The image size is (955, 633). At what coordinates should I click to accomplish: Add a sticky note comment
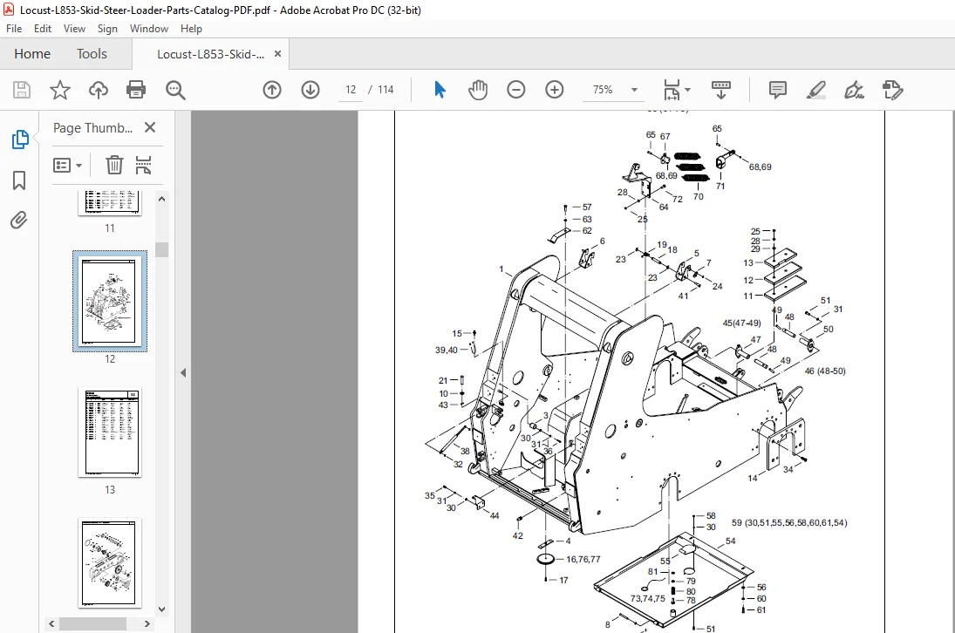(x=778, y=90)
